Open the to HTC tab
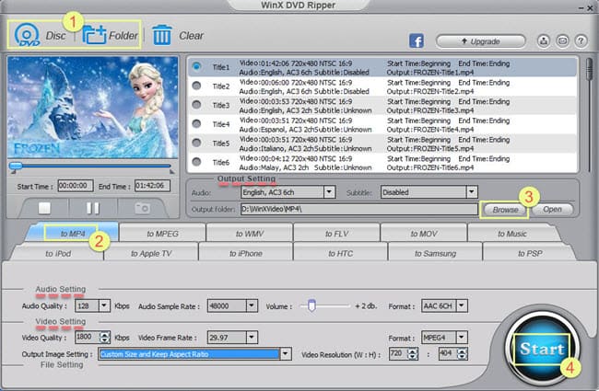The height and width of the screenshot is (391, 599). pyautogui.click(x=340, y=253)
